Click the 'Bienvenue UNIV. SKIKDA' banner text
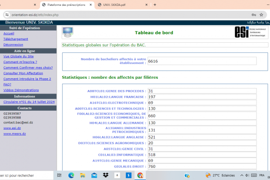The width and height of the screenshot is (270, 180). click(29, 22)
